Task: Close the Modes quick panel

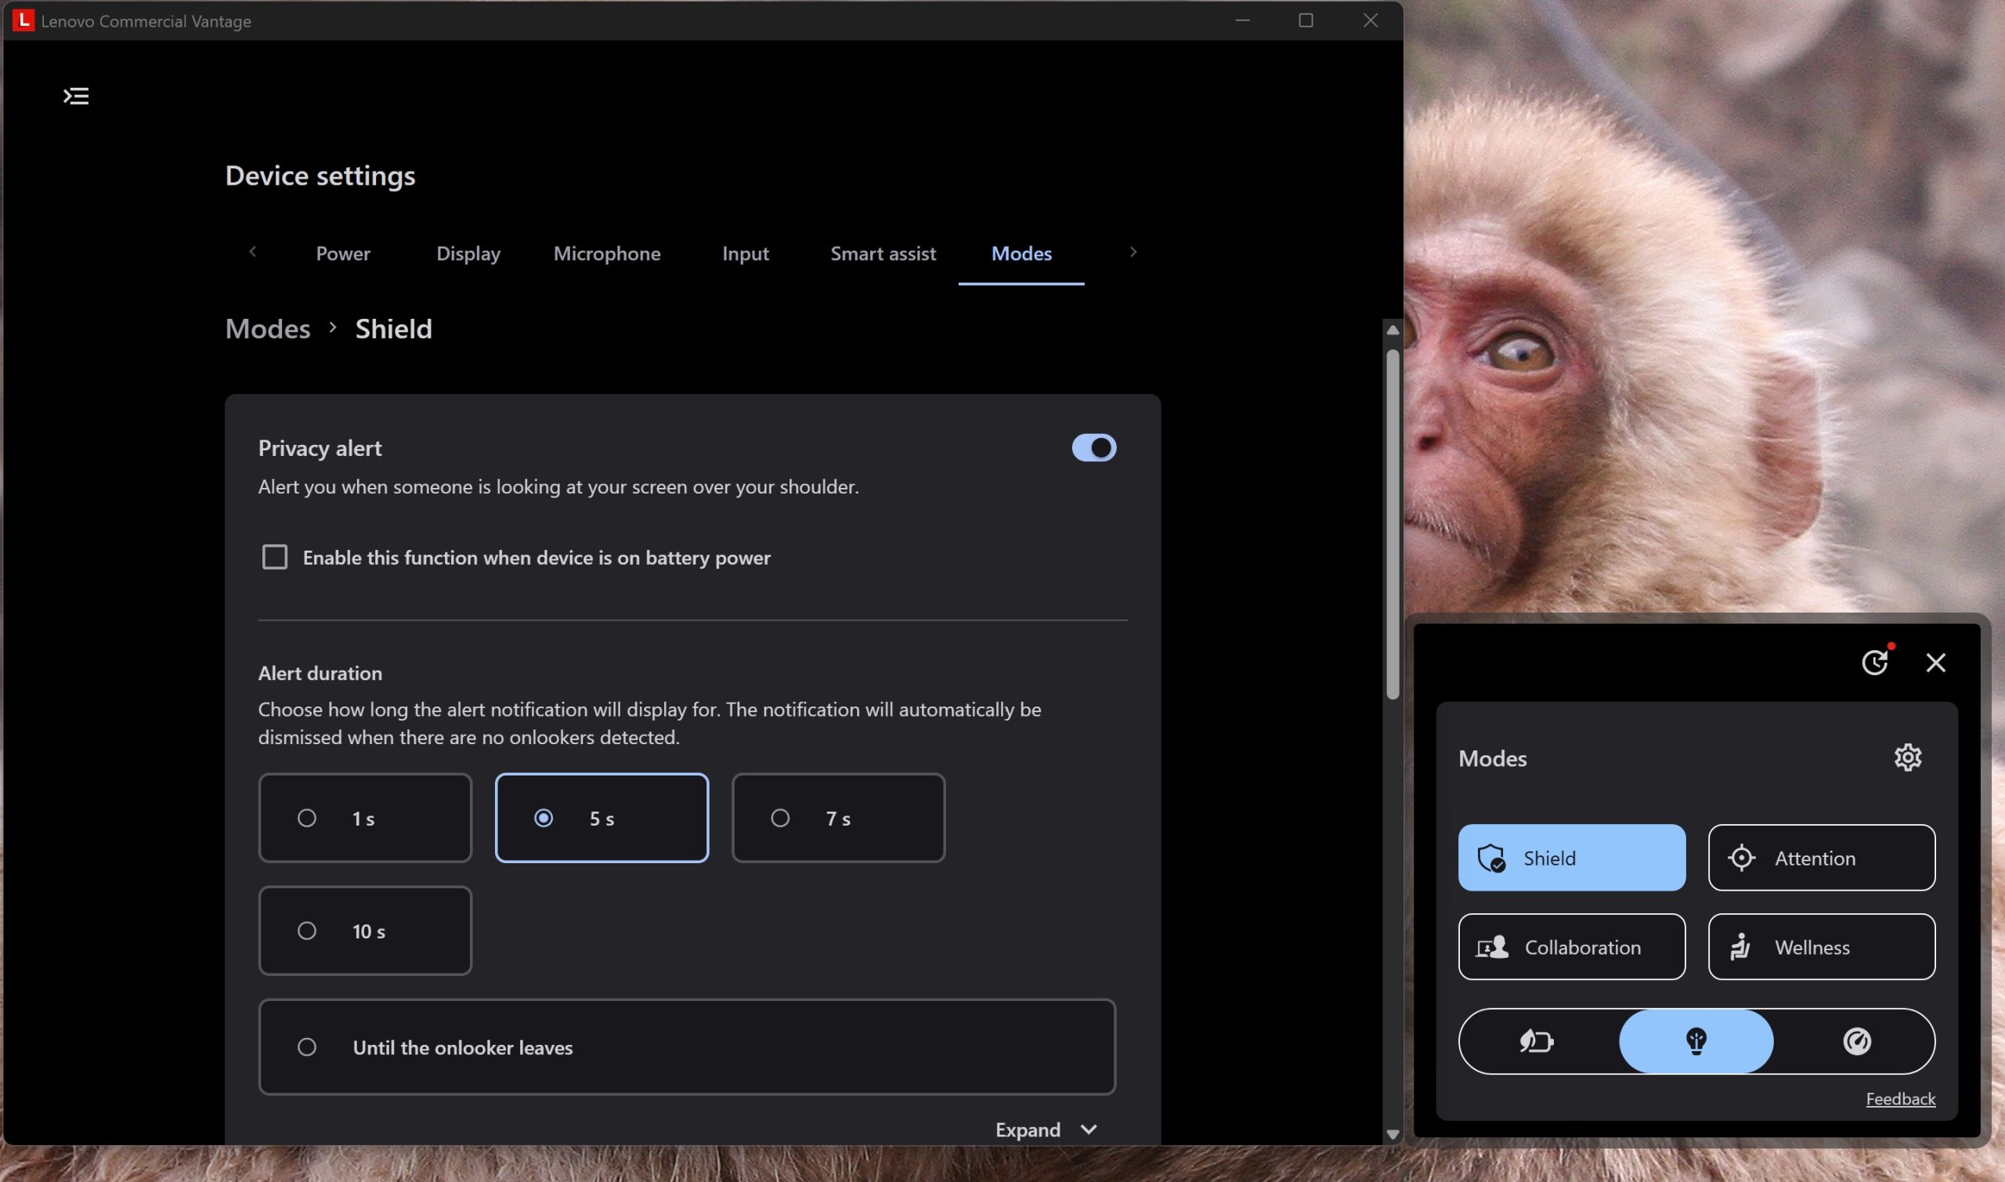Action: [x=1936, y=663]
